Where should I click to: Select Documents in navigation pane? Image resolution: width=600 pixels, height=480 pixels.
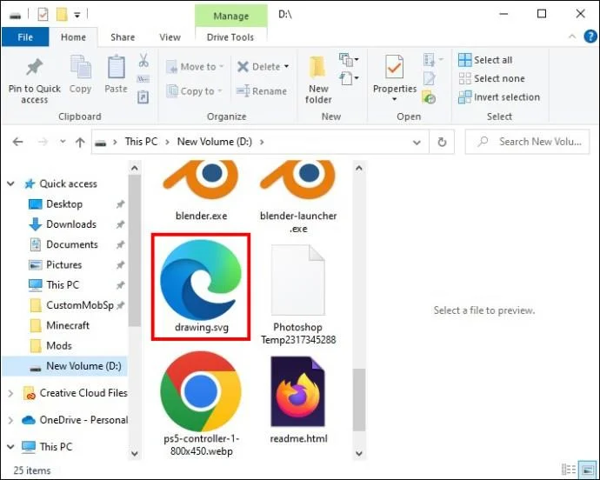coord(71,244)
